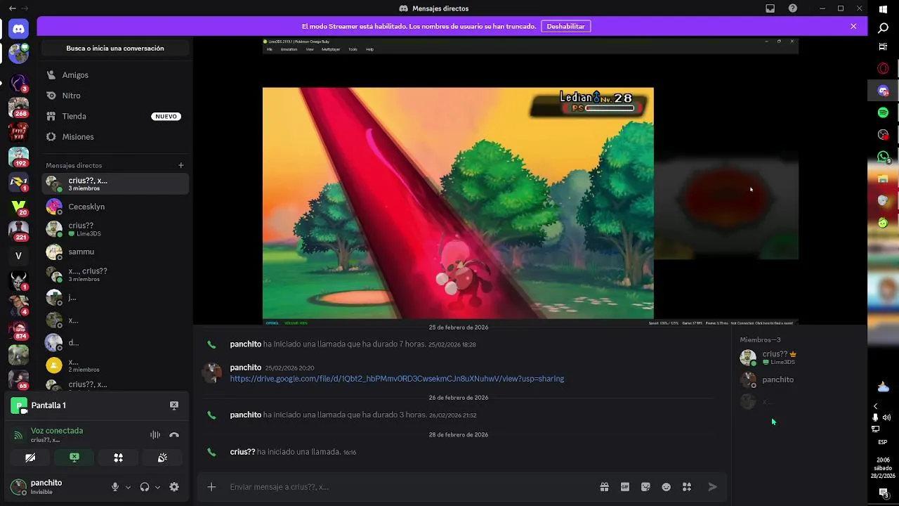Screen dimensions: 899x506
Task: Click Busca o inicia una conversación
Action: point(115,48)
